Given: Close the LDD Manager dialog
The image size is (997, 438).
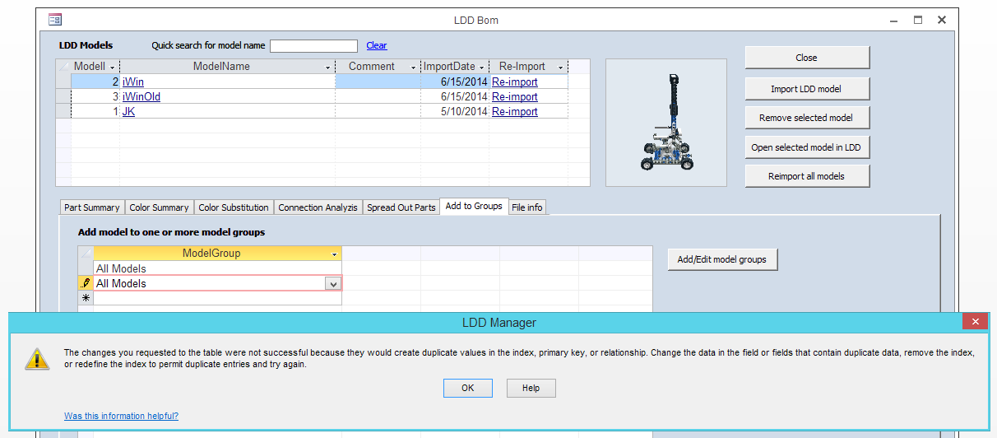Looking at the screenshot, I should 975,322.
